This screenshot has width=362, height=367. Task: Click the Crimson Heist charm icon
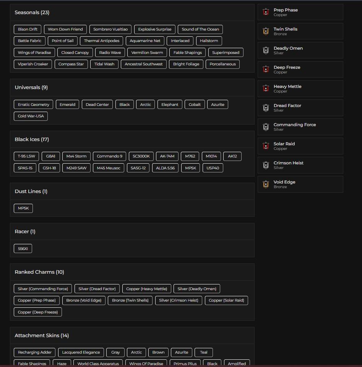266,165
